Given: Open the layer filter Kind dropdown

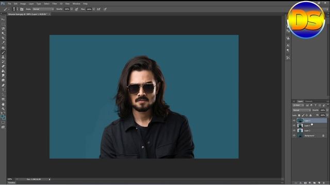Looking at the screenshot, I should pyautogui.click(x=298, y=105).
